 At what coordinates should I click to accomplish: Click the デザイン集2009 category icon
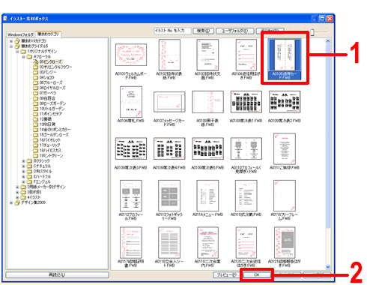[x=17, y=202]
